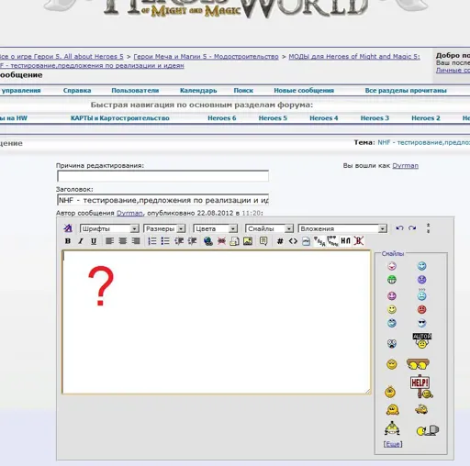Open the Новые сообщения menu item
The image size is (470, 466).
[304, 91]
